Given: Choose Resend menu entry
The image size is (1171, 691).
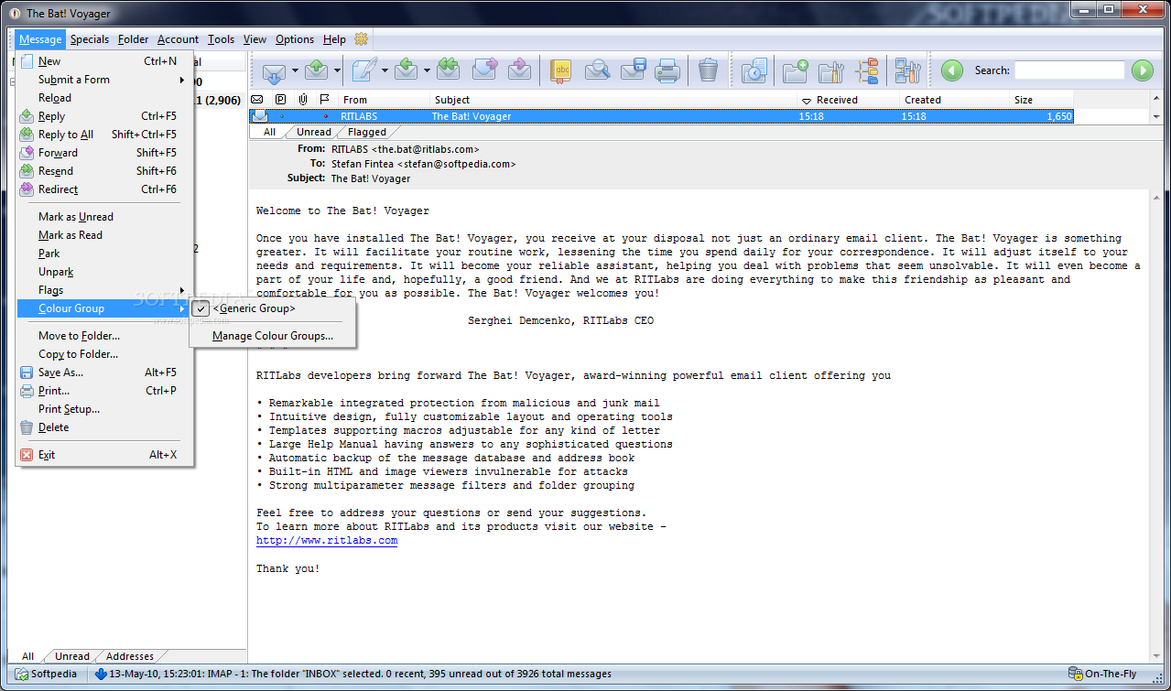Looking at the screenshot, I should pyautogui.click(x=104, y=171).
